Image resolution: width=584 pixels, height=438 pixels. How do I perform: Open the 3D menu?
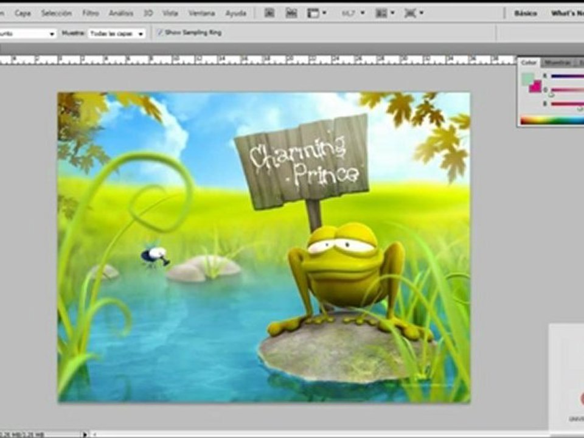coord(148,13)
